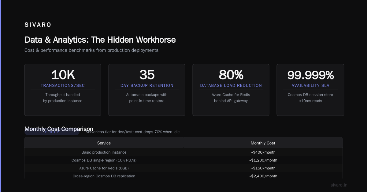The image size is (367, 192).
Task: Click the DATABASE LOAD REDUCTION label
Action: pos(231,86)
